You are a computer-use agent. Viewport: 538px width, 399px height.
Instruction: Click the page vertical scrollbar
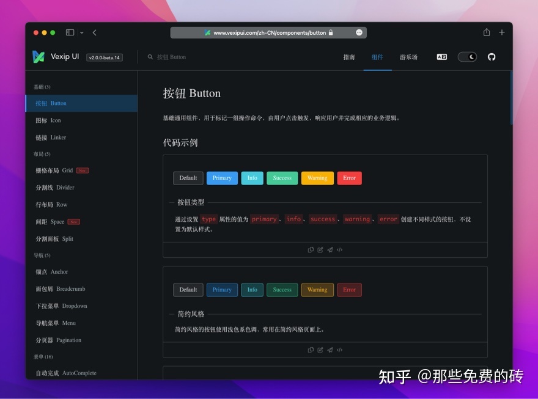(511, 98)
